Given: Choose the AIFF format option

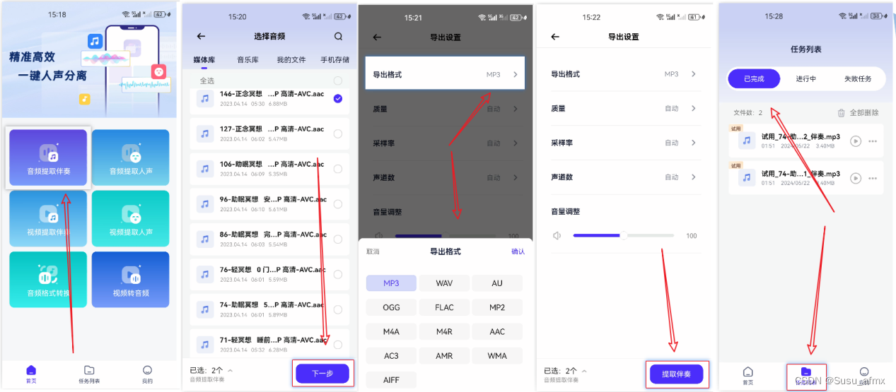Looking at the screenshot, I should (391, 380).
